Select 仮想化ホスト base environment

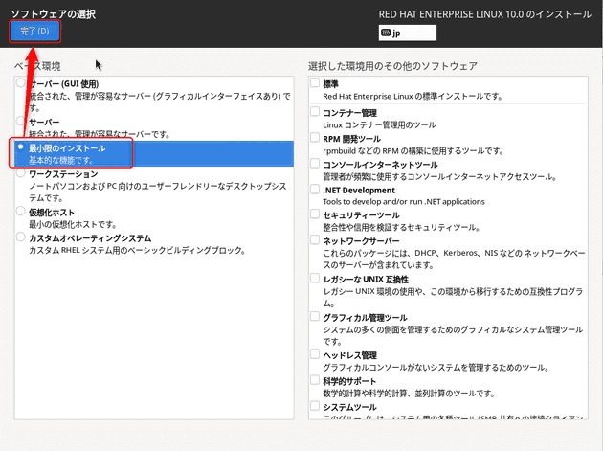point(21,211)
